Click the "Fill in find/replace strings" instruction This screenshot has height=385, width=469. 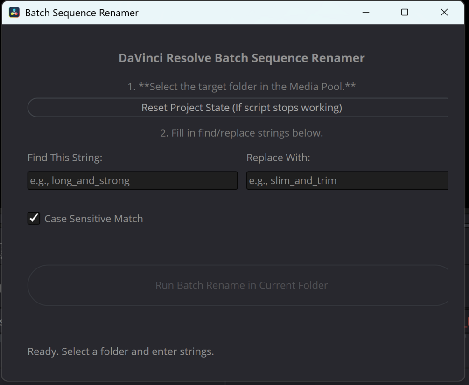click(x=241, y=133)
